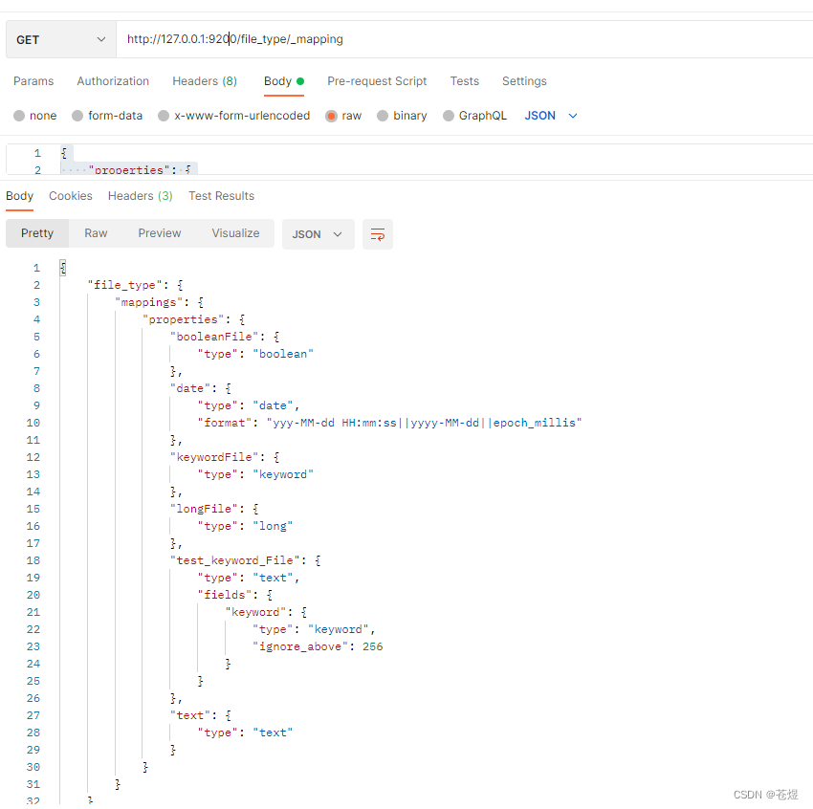Open the GET request method dropdown
This screenshot has width=813, height=809.
[59, 39]
